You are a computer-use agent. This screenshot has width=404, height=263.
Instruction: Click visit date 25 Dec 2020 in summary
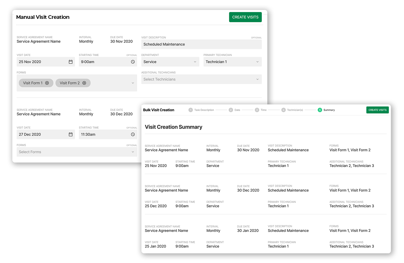coord(156,206)
